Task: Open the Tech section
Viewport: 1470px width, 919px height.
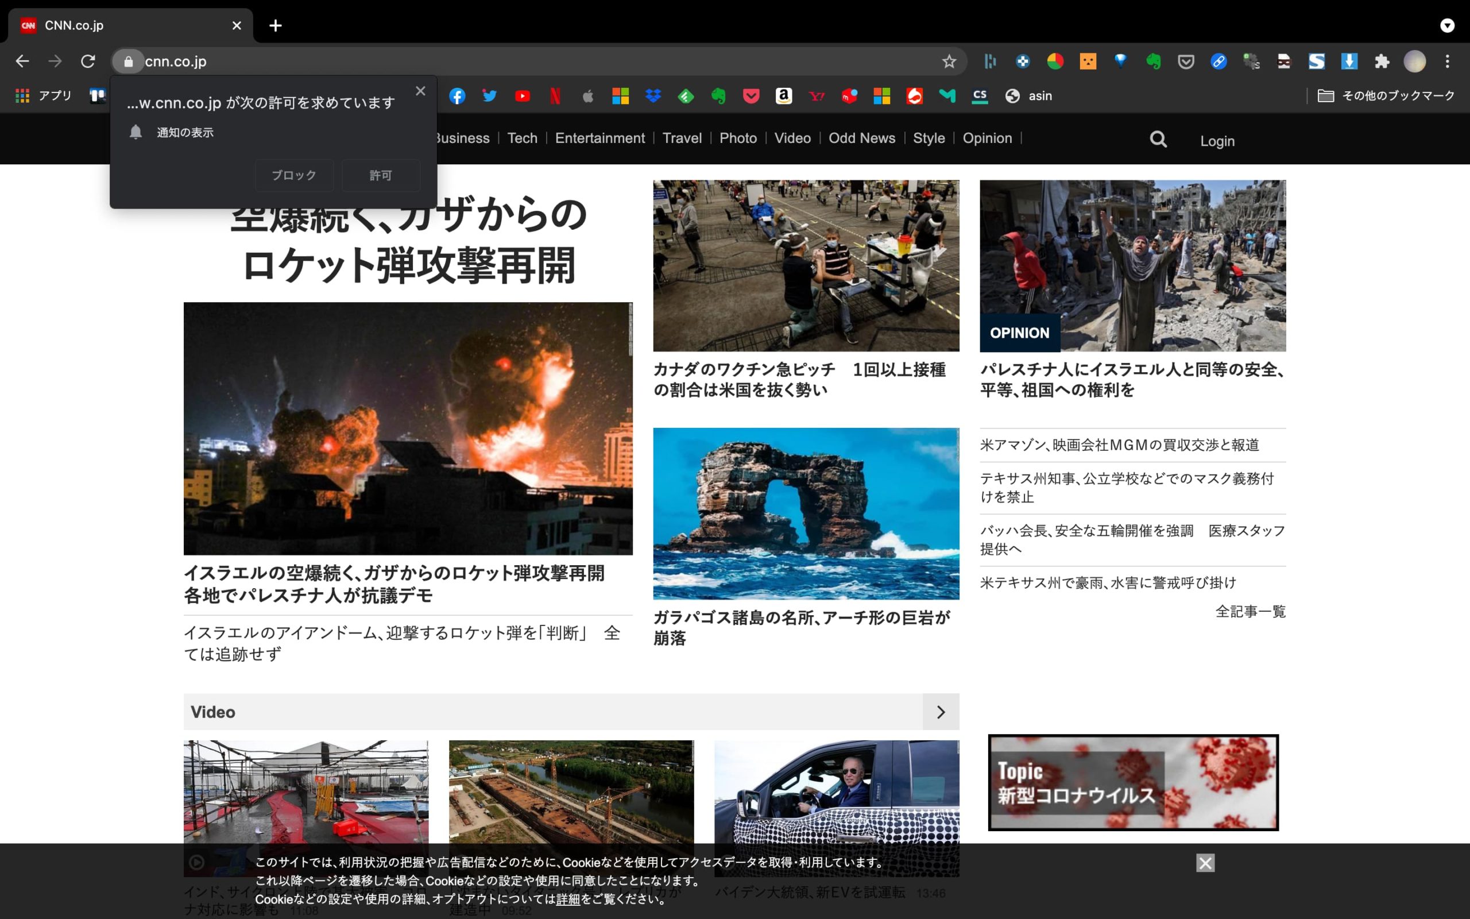Action: [x=523, y=138]
